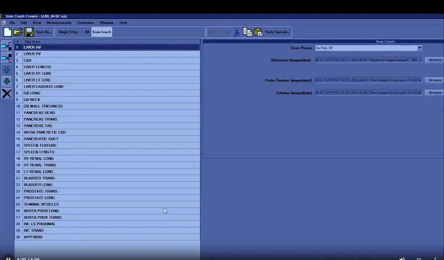
Task: Open the Scan Planes dropdown
Action: pos(419,48)
